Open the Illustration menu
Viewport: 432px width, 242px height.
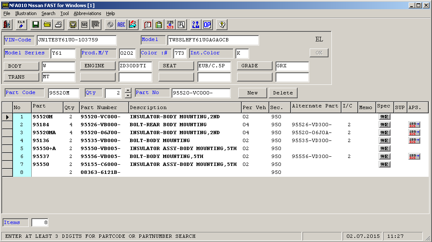click(26, 13)
